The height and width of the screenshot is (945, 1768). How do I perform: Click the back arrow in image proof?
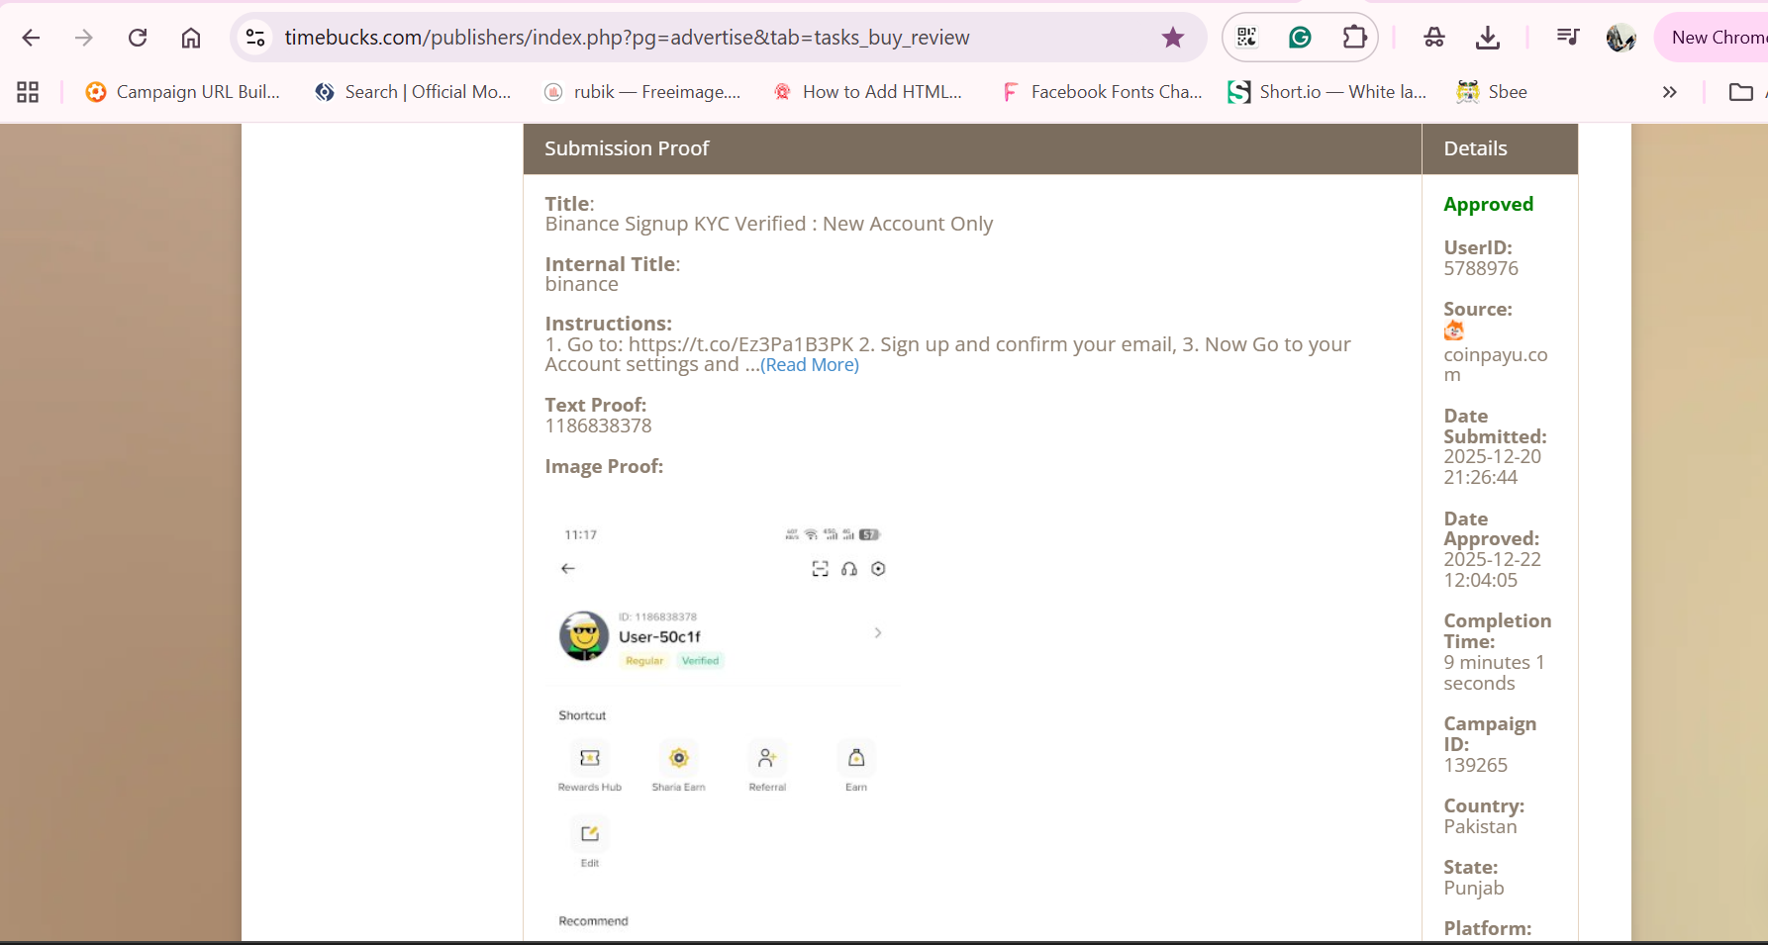567,569
